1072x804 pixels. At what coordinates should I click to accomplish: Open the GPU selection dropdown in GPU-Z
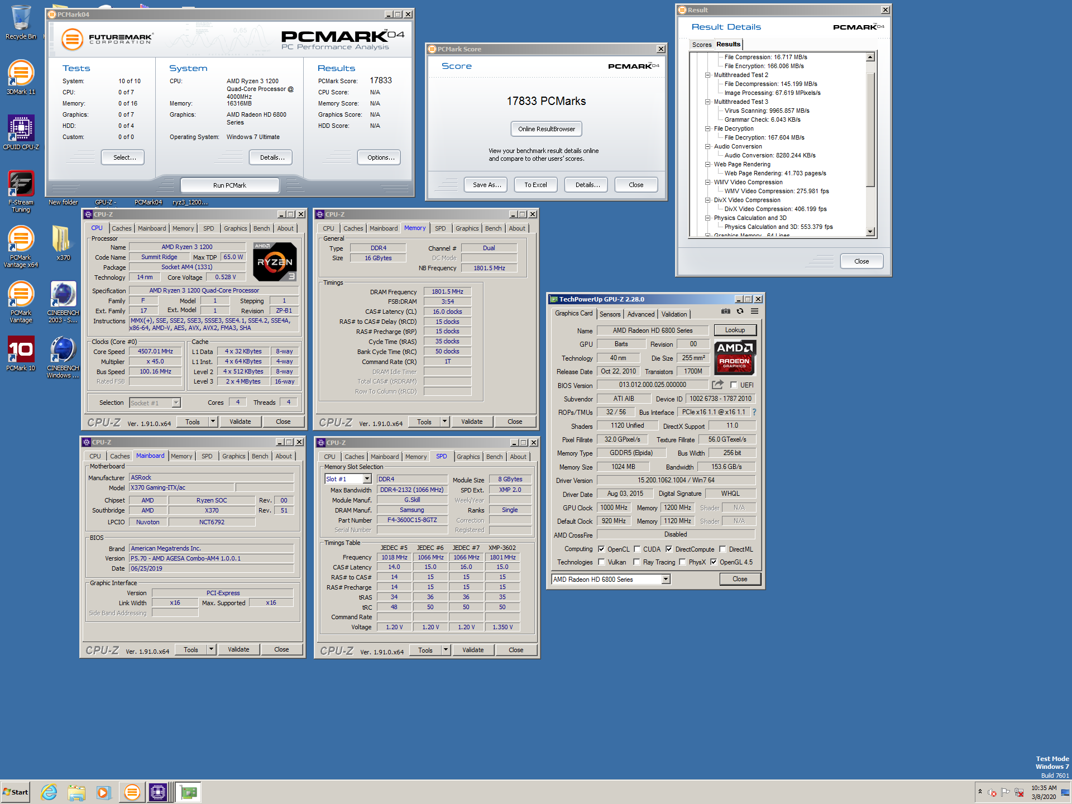[666, 579]
